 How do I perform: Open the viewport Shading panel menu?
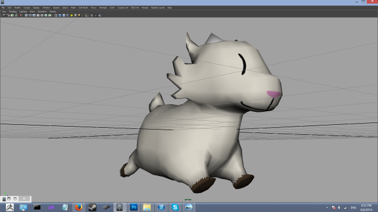pos(13,12)
